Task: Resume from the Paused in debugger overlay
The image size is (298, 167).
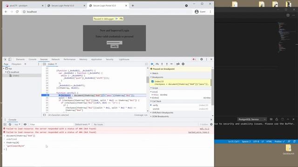Action: coord(117,19)
